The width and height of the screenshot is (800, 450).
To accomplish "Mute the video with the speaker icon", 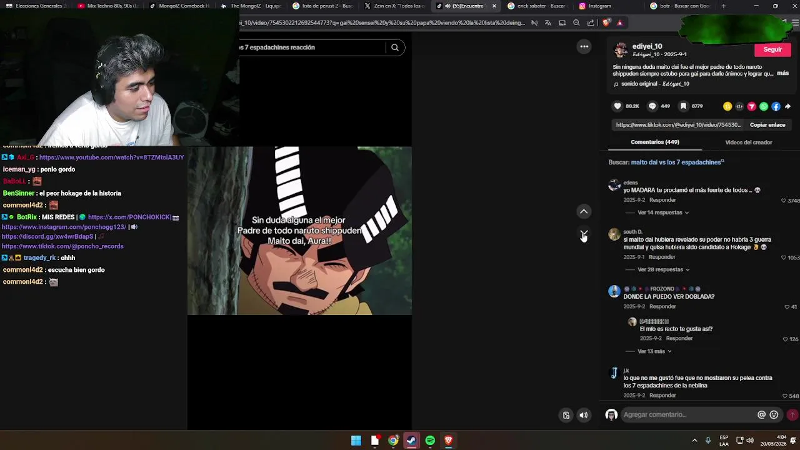I will (x=584, y=415).
